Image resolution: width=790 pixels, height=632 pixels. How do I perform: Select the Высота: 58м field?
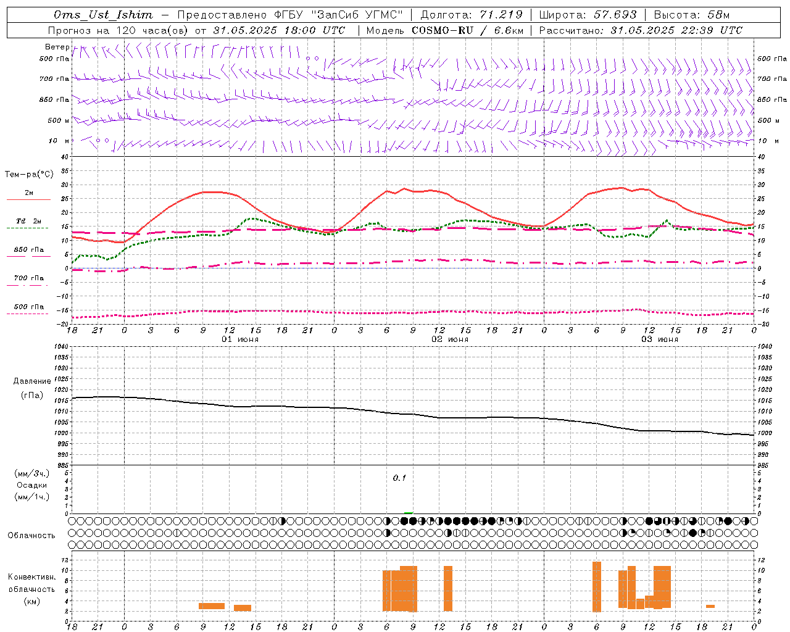pos(691,15)
